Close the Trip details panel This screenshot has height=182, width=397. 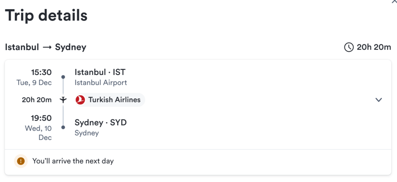point(394,2)
